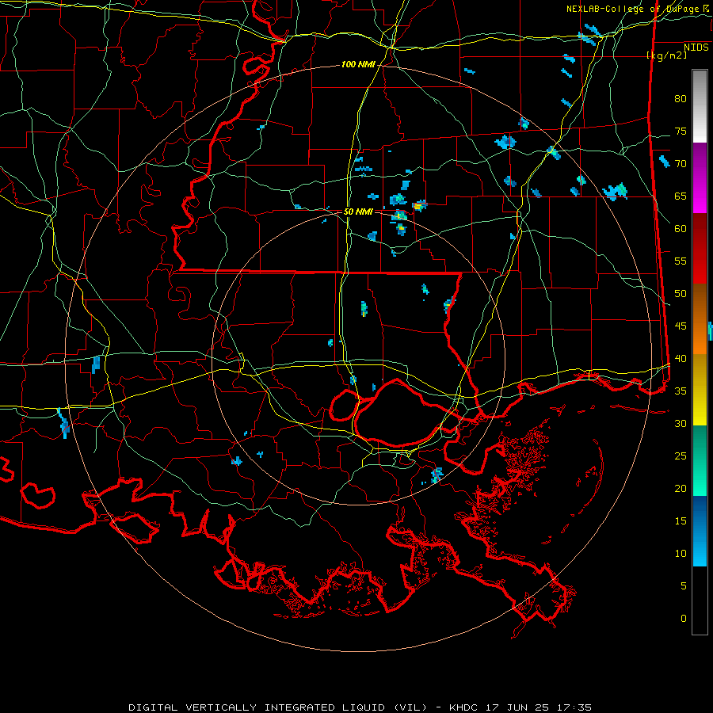Click the yellow-olive segment of color scale
713x713 pixels.
point(700,390)
